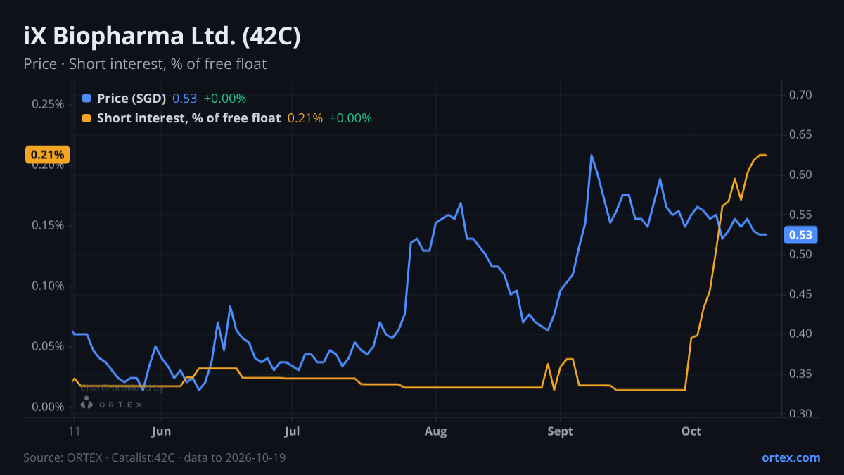The height and width of the screenshot is (475, 844).
Task: Click the 0.25% left axis label
Action: [48, 104]
